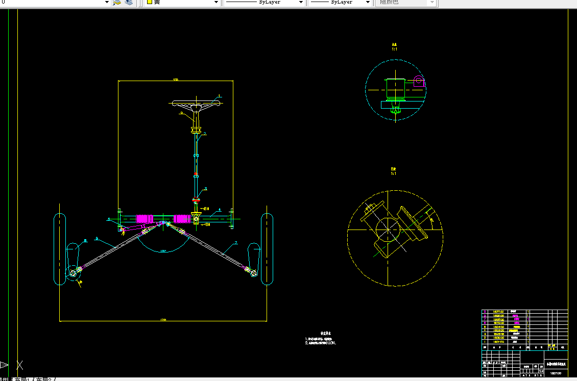The width and height of the screenshot is (577, 381).
Task: Select the left front wheel outline
Action: (x=60, y=249)
